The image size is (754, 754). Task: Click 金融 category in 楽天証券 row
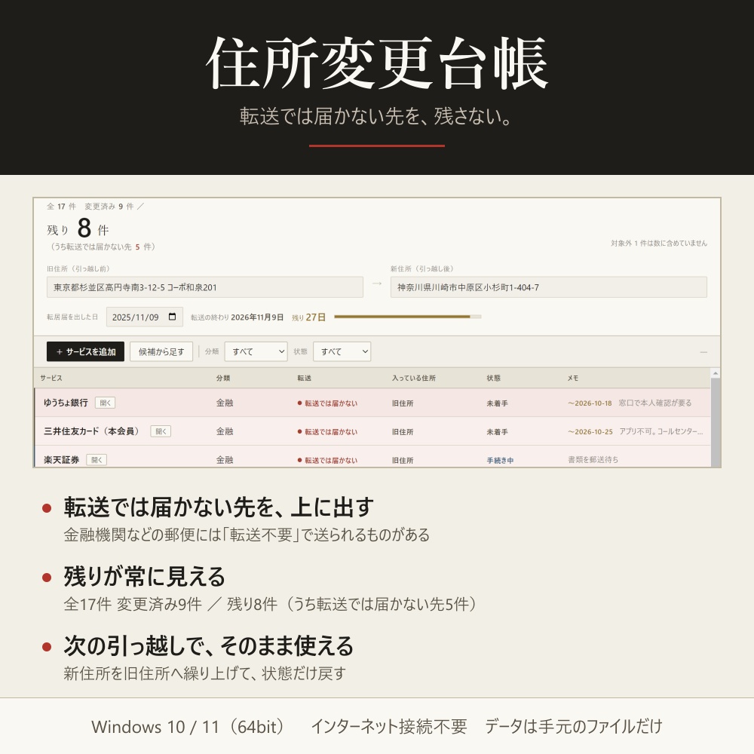(x=225, y=460)
